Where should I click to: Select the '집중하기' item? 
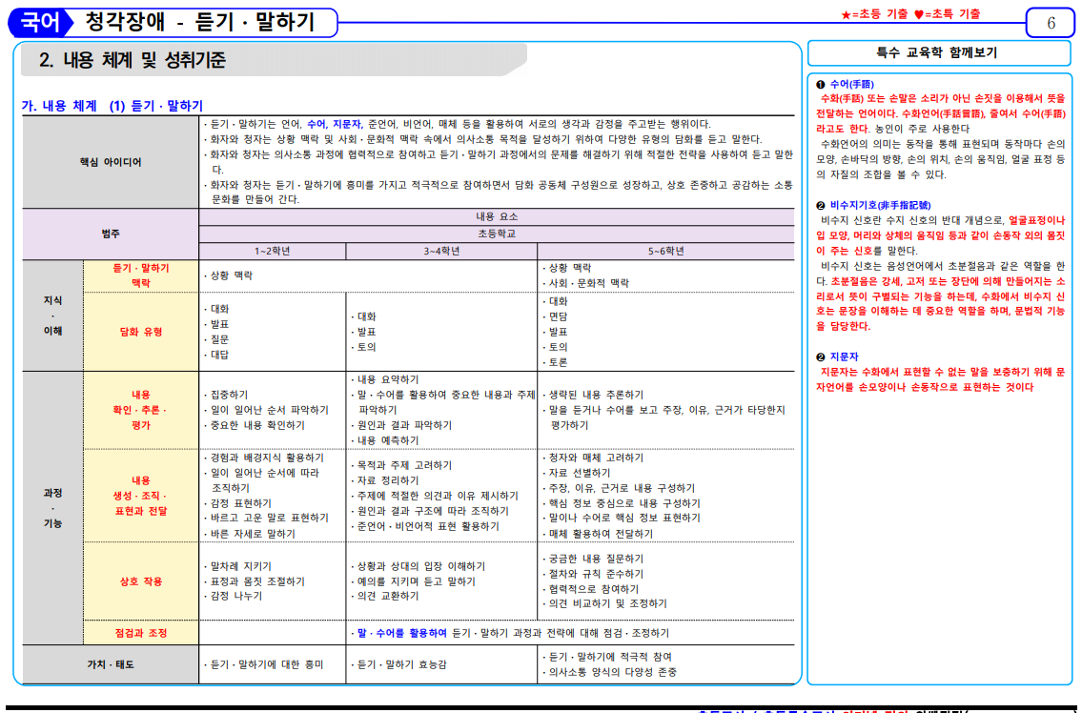(229, 395)
